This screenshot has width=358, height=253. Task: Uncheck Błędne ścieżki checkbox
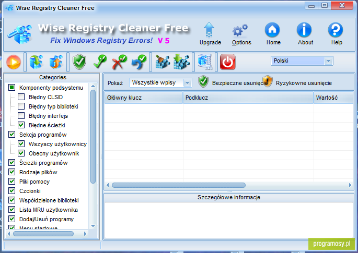[x=21, y=125]
